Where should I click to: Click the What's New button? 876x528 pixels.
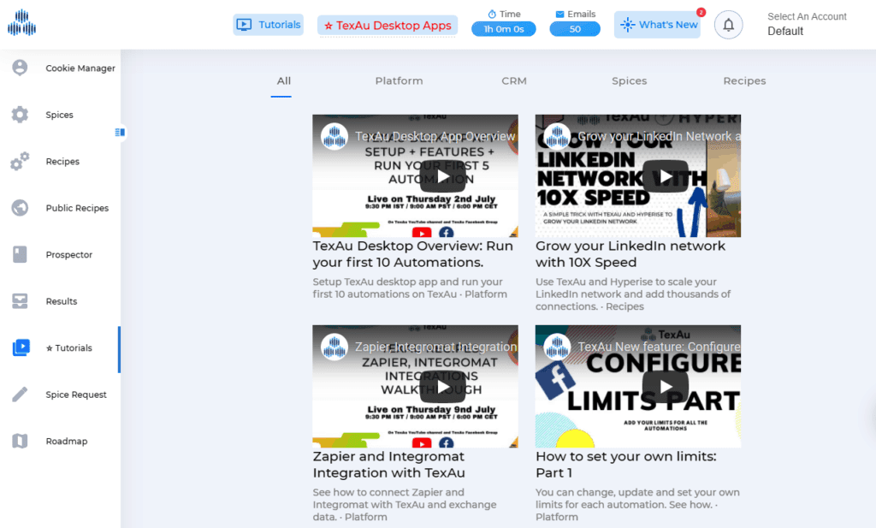click(657, 25)
